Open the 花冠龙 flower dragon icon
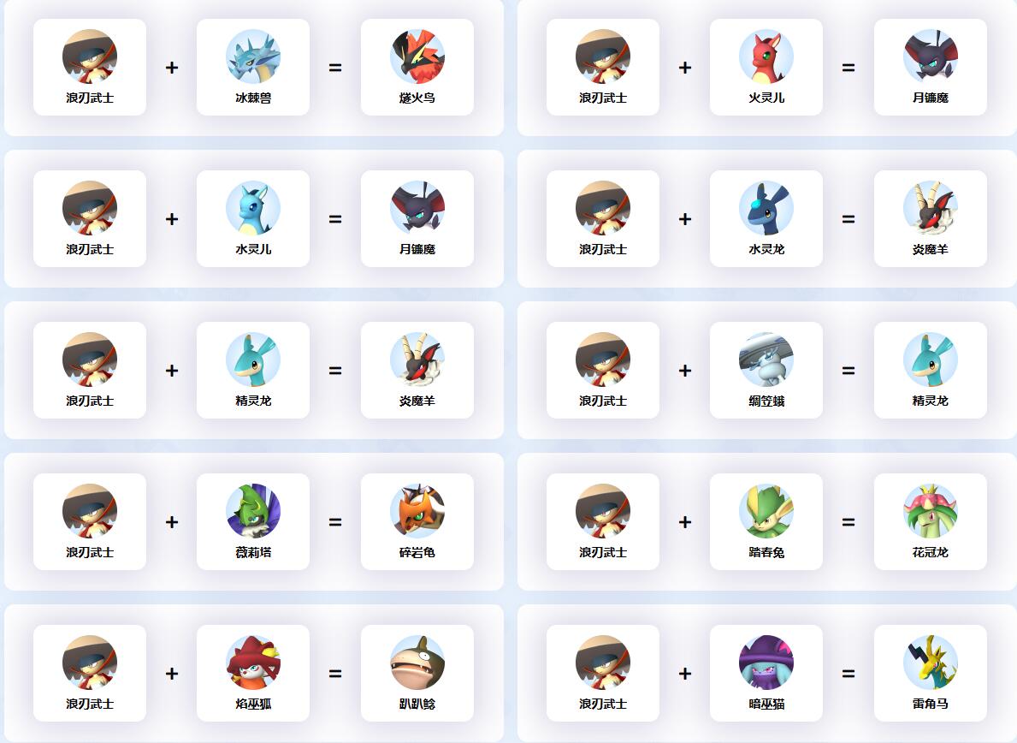The width and height of the screenshot is (1017, 743). point(930,511)
